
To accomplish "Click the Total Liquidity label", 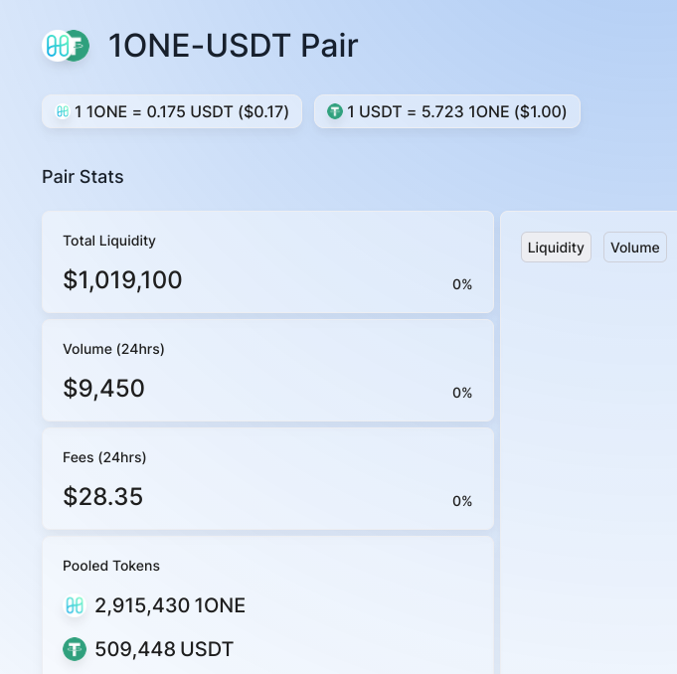I will tap(109, 241).
